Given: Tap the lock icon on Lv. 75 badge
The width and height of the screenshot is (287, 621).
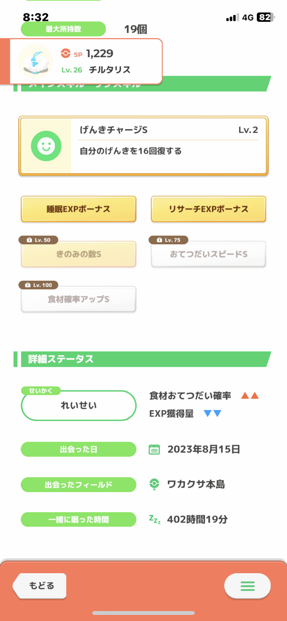Looking at the screenshot, I should pos(159,240).
